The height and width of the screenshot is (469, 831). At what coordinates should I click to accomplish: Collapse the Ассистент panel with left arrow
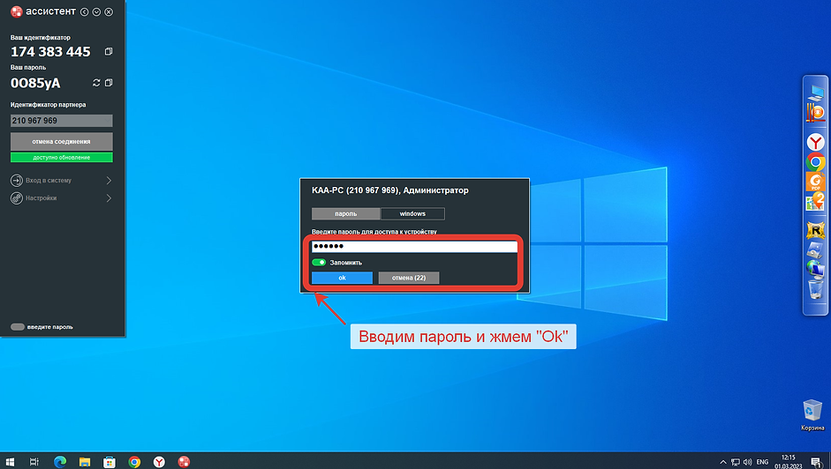pyautogui.click(x=84, y=11)
